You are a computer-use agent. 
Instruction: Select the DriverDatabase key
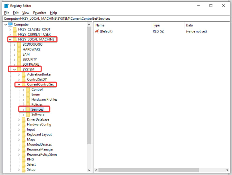38,119
